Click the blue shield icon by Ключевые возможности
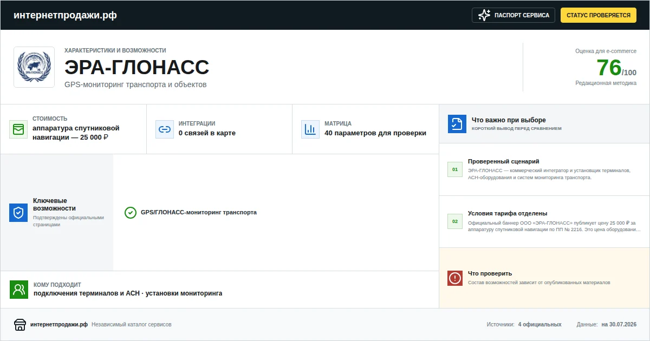Image resolution: width=650 pixels, height=341 pixels. 18,213
